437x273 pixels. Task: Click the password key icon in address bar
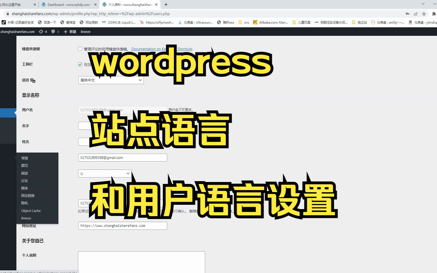click(x=407, y=14)
